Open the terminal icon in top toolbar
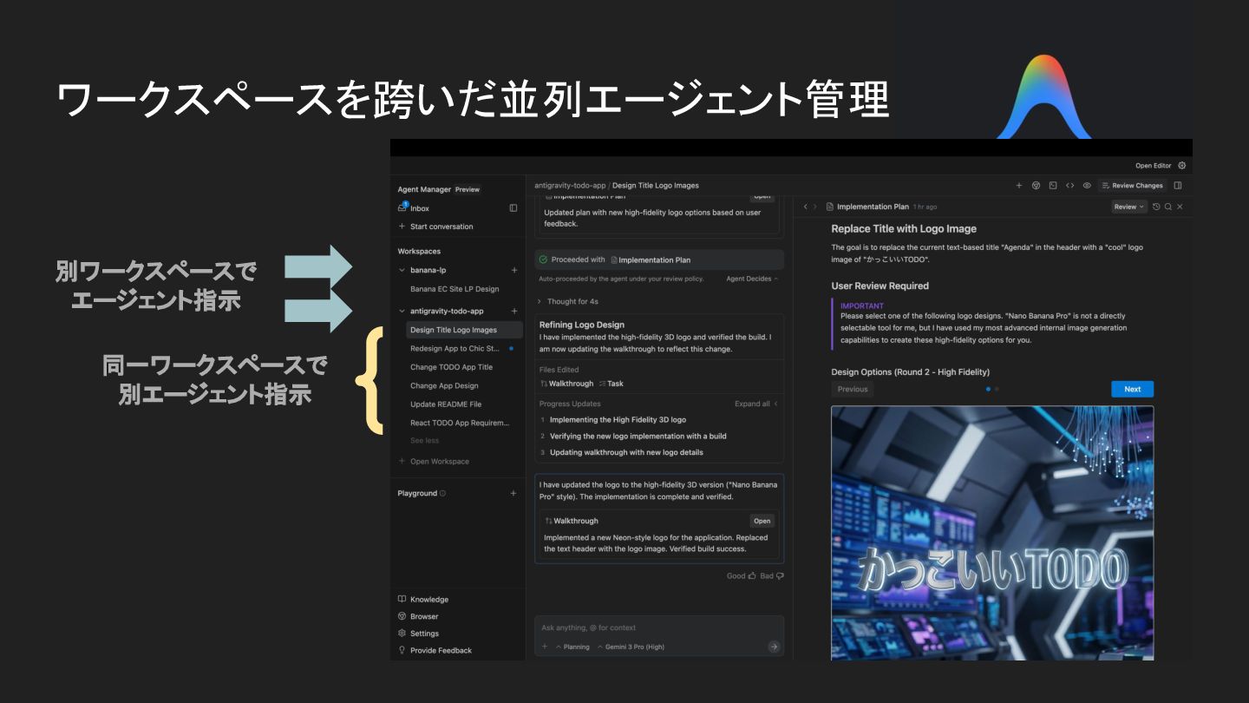The image size is (1249, 703). click(x=1053, y=185)
